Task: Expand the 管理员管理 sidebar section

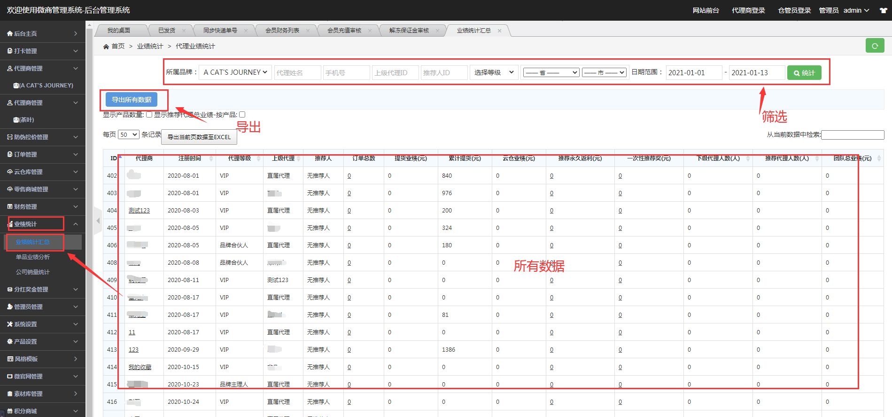Action: click(76, 307)
